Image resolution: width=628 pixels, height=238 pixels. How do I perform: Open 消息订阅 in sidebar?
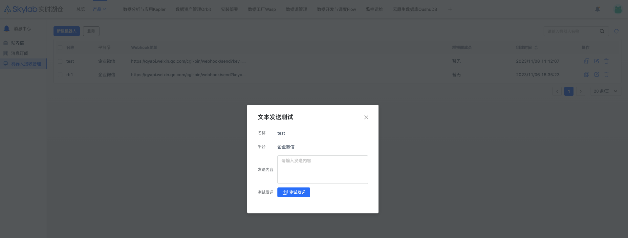[x=20, y=53]
